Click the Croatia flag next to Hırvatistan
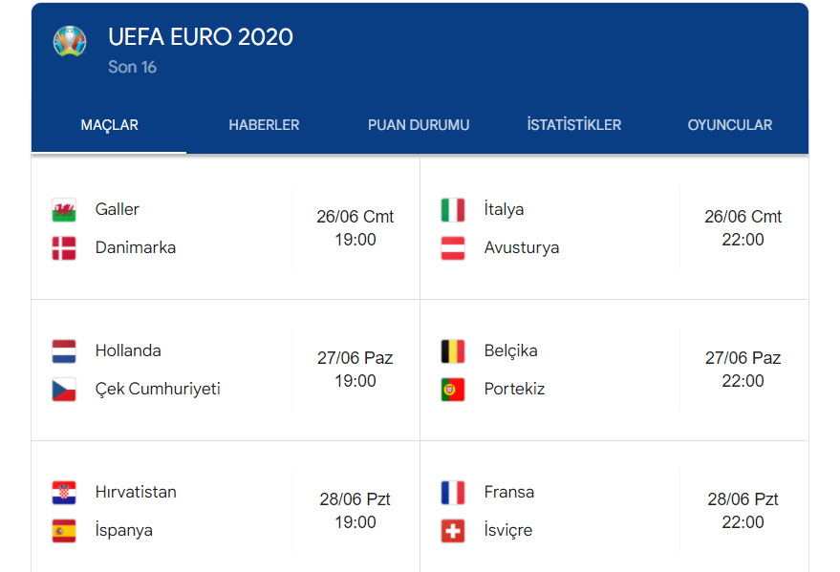The width and height of the screenshot is (840, 572). [x=64, y=493]
